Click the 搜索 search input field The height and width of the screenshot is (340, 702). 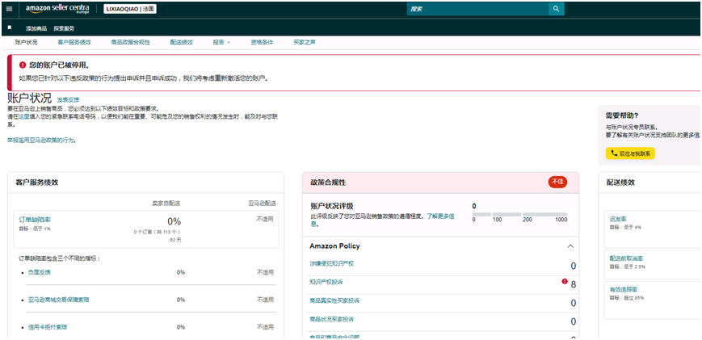477,9
